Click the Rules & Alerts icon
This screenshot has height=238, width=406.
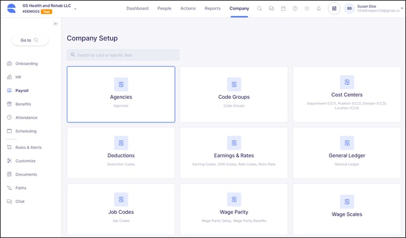point(9,147)
